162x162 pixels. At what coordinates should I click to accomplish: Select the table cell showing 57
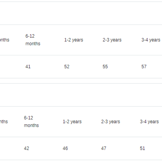click(x=144, y=67)
